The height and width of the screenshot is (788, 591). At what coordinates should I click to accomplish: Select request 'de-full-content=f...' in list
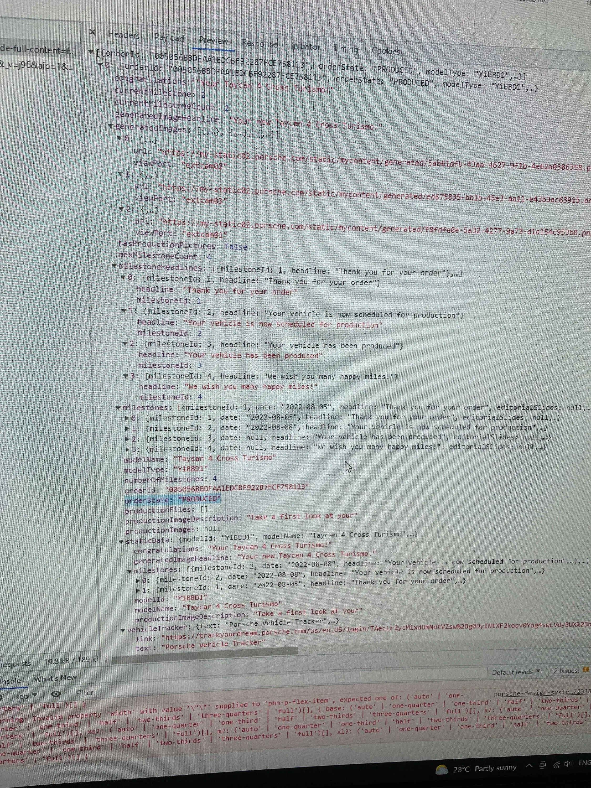38,50
